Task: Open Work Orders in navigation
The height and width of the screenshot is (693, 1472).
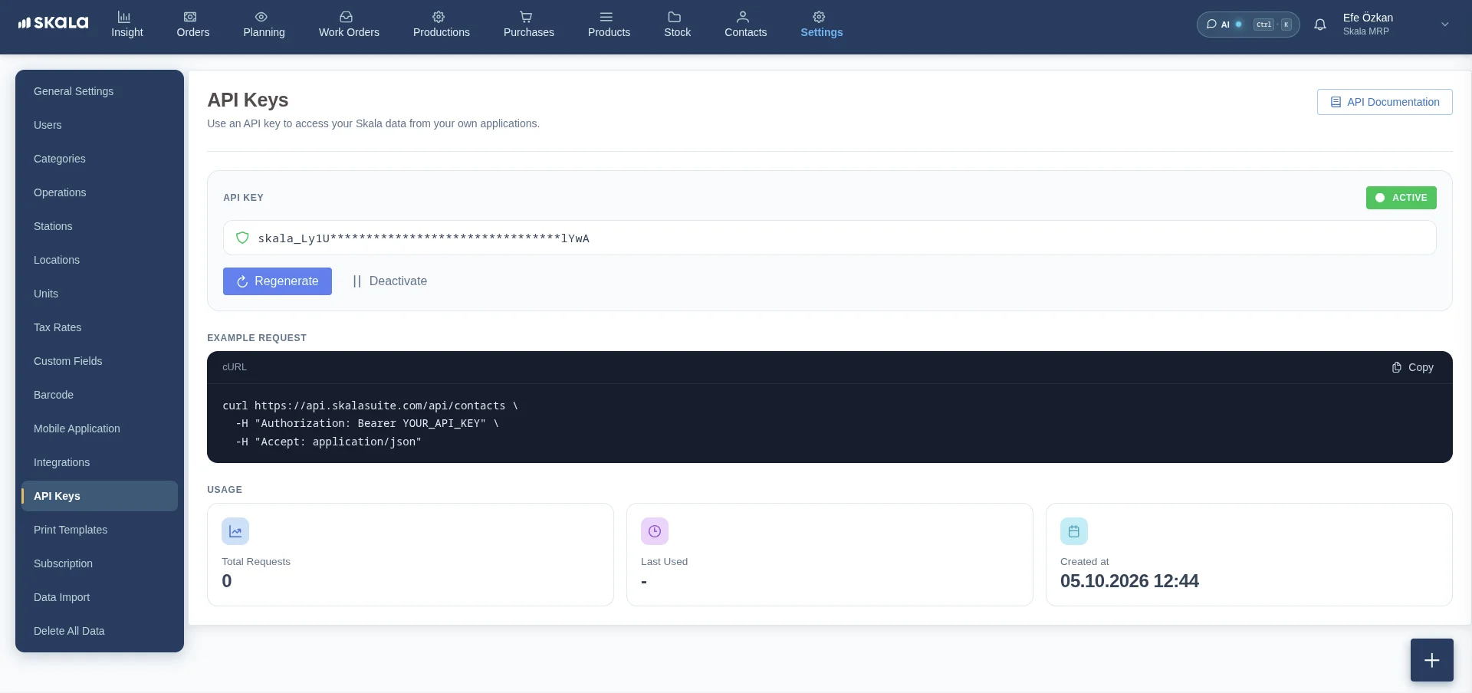Action: point(349,25)
